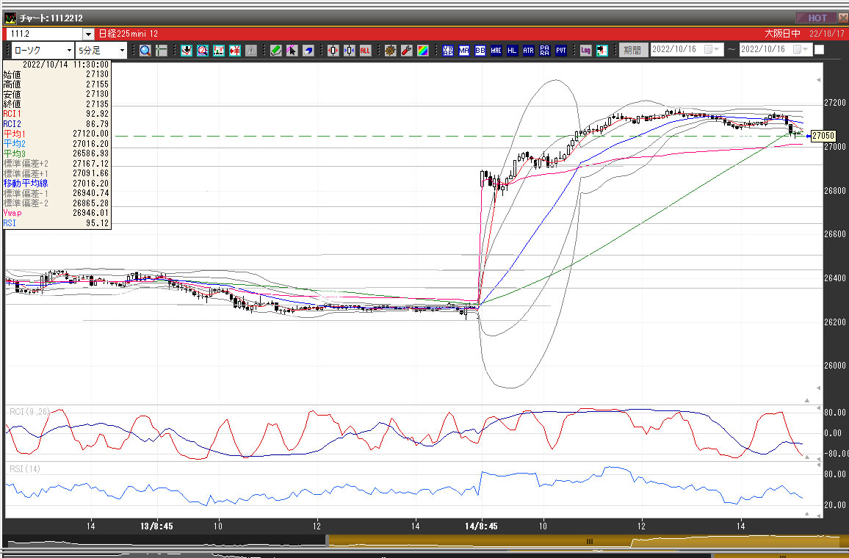Click the small triangle at bottom of price axis
This screenshot has width=849, height=558.
tap(818, 388)
